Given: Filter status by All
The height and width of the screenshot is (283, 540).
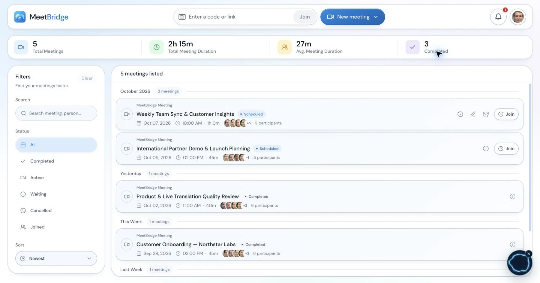Looking at the screenshot, I should point(56,145).
